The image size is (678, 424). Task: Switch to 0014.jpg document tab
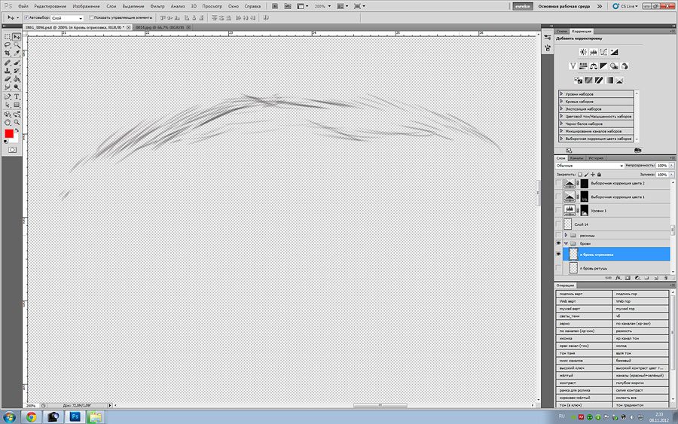[160, 27]
